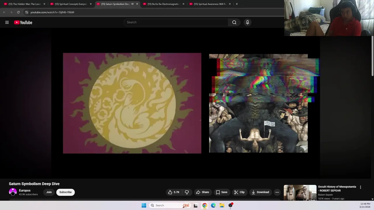Open Occult History of Mesopotamia video title
This screenshot has width=374, height=210.
click(337, 189)
